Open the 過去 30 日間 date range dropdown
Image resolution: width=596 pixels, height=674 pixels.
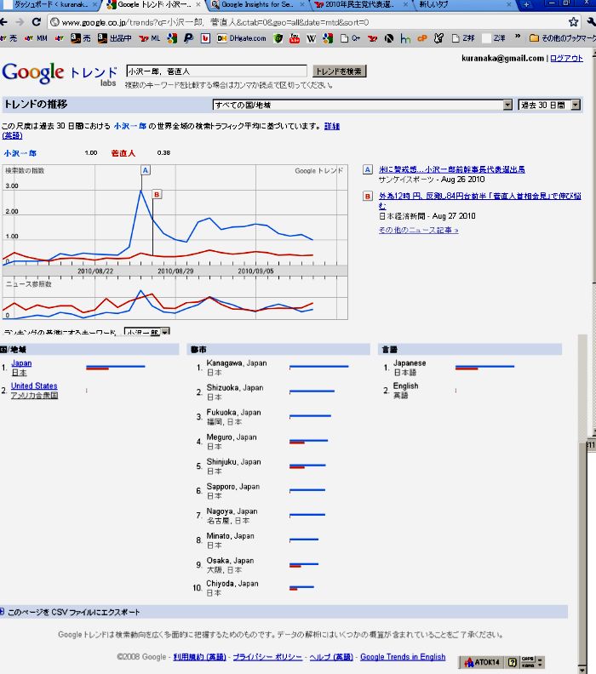point(549,105)
